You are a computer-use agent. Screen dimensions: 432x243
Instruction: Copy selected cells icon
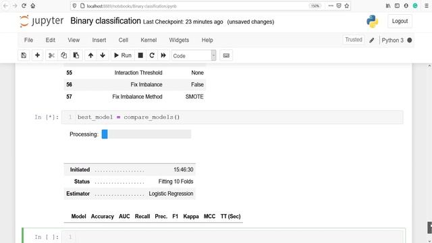tap(63, 55)
